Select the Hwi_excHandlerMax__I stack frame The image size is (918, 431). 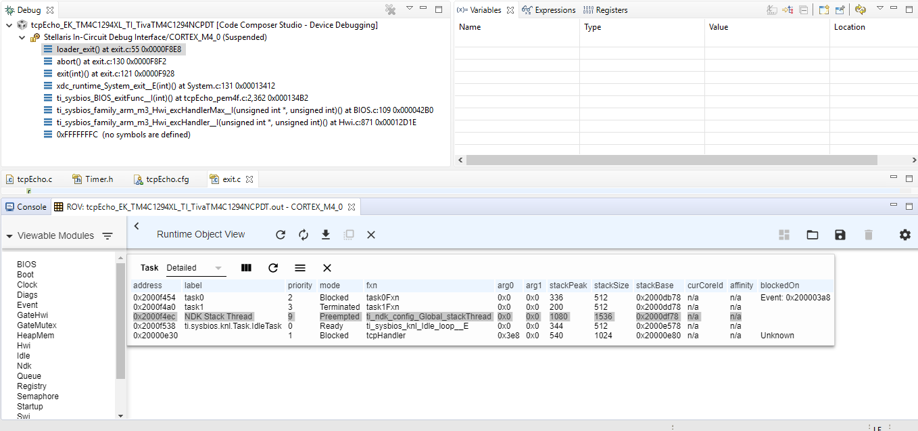pyautogui.click(x=238, y=110)
